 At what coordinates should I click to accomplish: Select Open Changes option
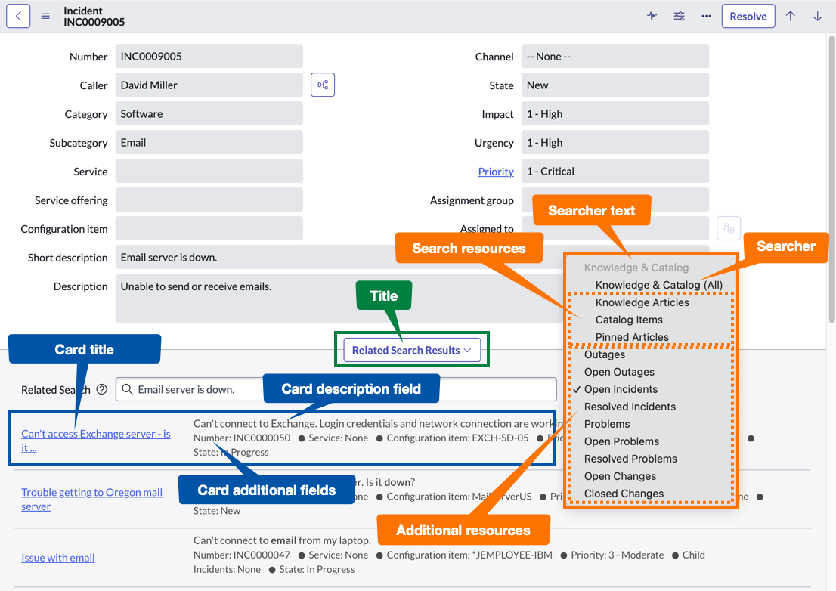(x=620, y=476)
